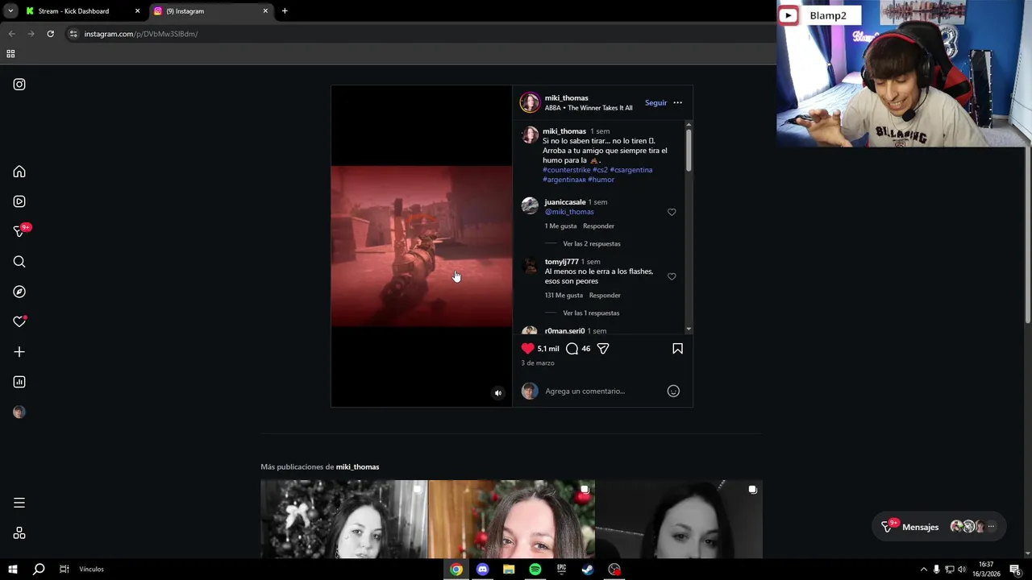Add a comment input field
The height and width of the screenshot is (580, 1032).
(601, 391)
